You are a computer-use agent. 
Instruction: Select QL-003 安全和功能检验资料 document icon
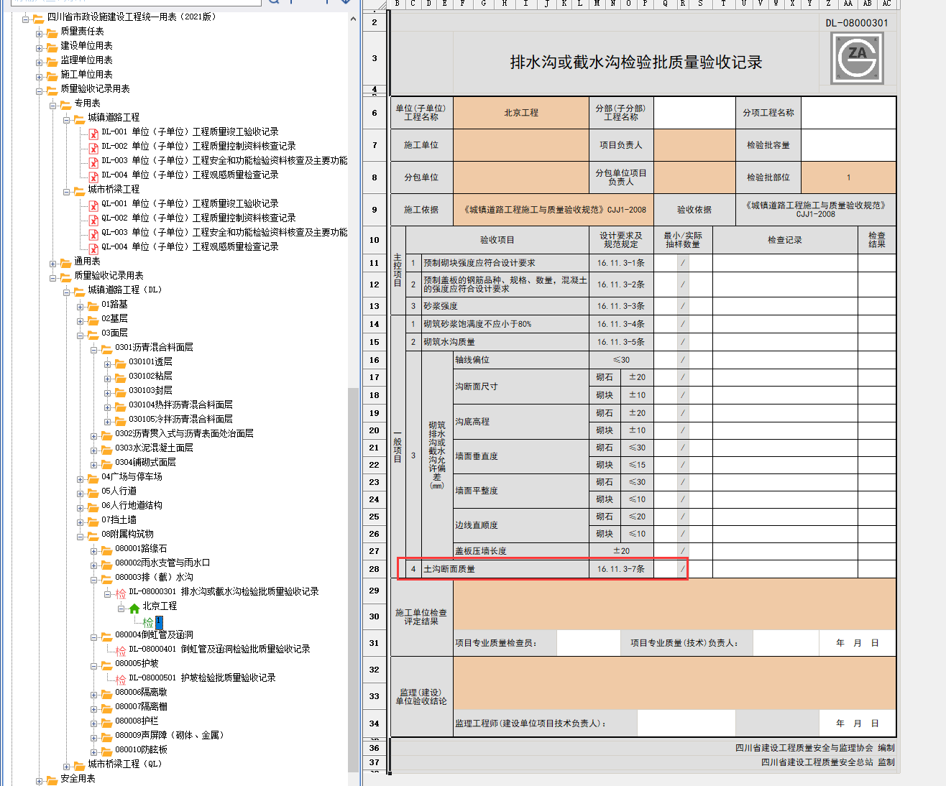93,234
